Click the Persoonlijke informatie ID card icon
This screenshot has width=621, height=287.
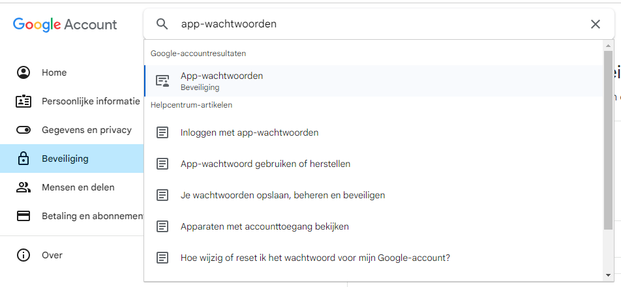tap(23, 101)
